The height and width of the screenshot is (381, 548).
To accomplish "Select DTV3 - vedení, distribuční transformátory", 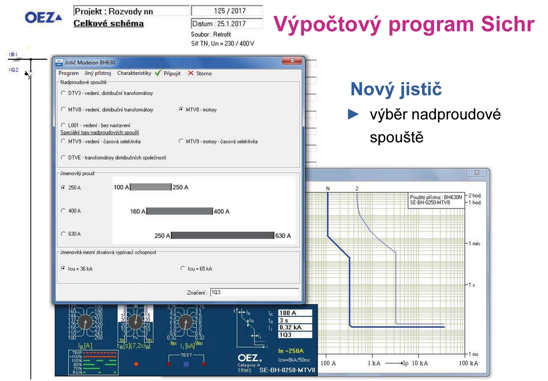I will (x=63, y=93).
